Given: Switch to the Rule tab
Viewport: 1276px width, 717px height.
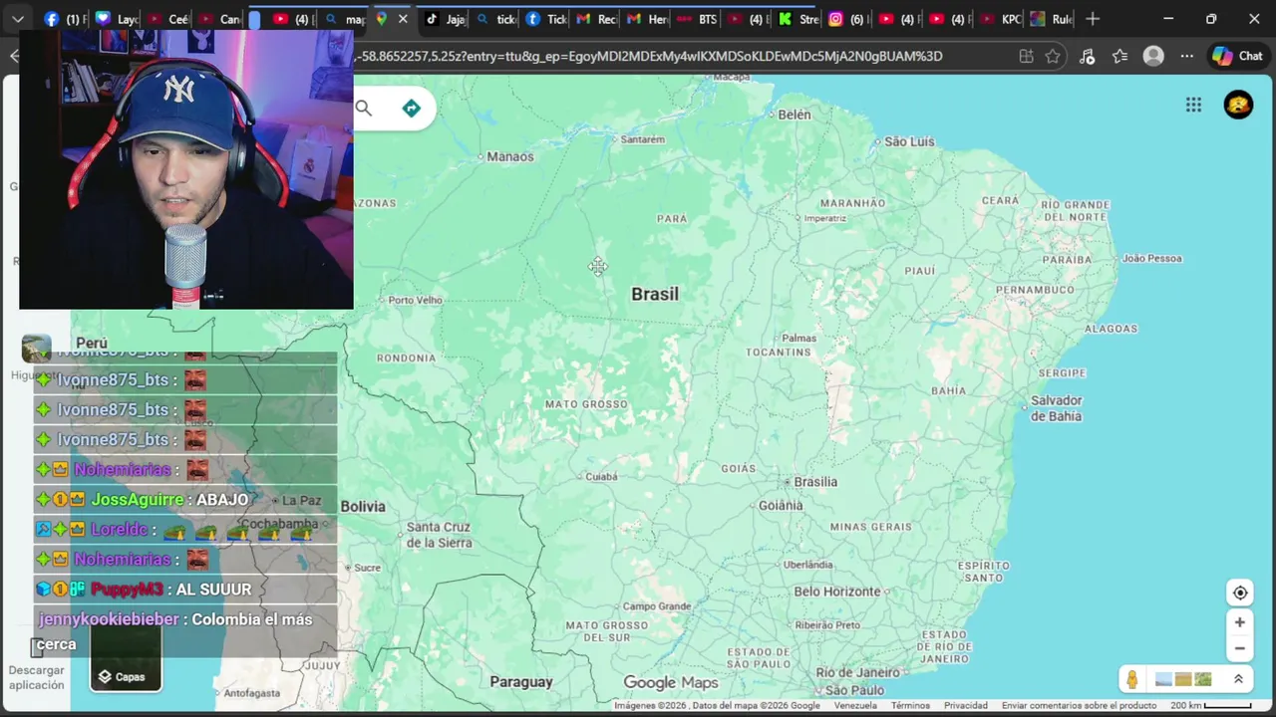Looking at the screenshot, I should click(x=1051, y=19).
